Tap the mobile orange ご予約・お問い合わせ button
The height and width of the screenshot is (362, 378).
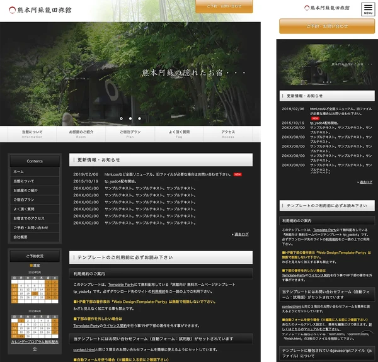pyautogui.click(x=327, y=26)
